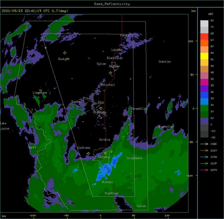Click the RockyMH label
This screenshot has height=219, width=224.
click(x=64, y=59)
